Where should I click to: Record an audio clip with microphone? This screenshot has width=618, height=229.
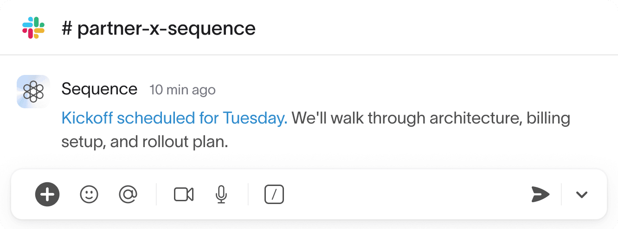(x=221, y=194)
